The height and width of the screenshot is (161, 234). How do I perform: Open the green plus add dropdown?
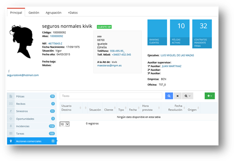(x=210, y=96)
